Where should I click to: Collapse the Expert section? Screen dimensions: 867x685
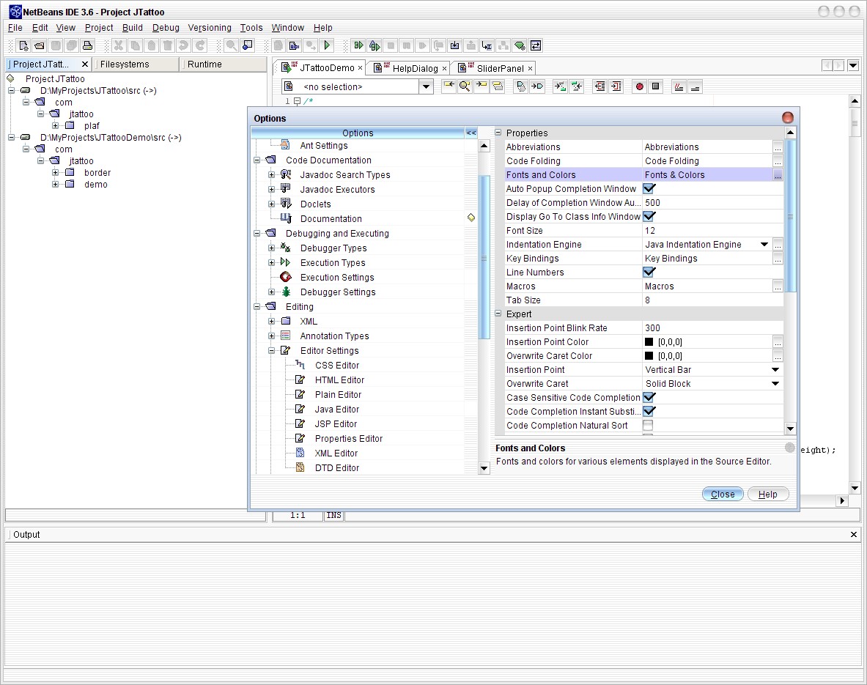pos(498,314)
